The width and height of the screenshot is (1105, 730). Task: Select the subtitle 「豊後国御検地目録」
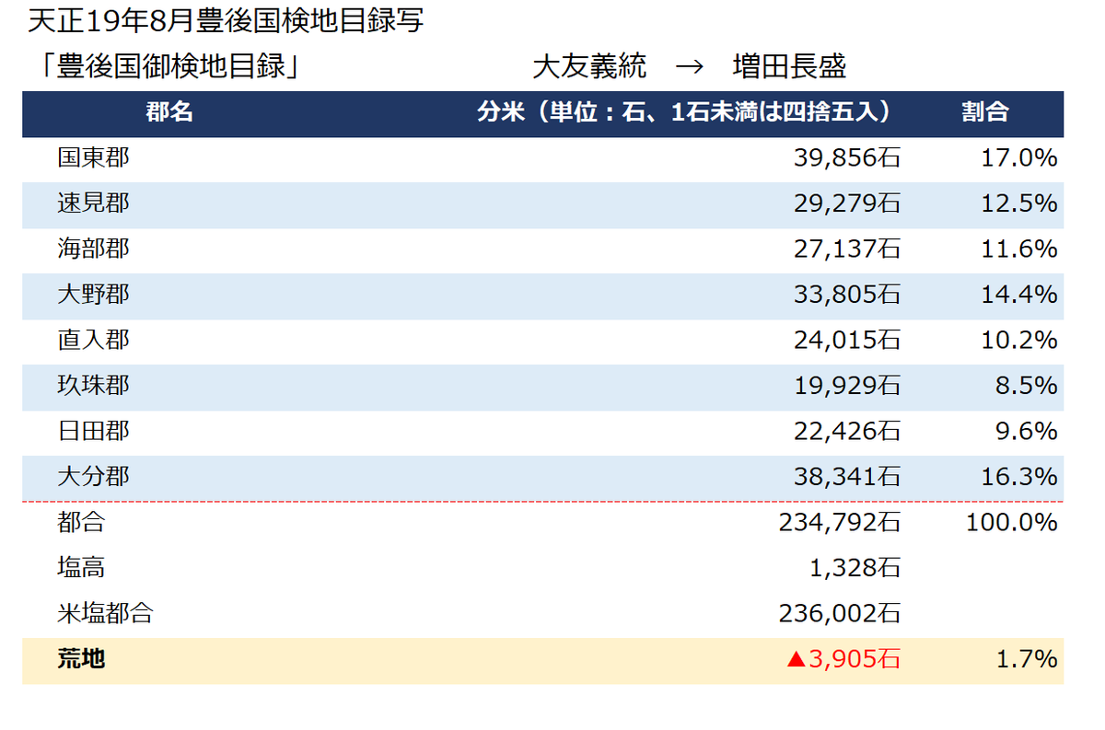169,67
